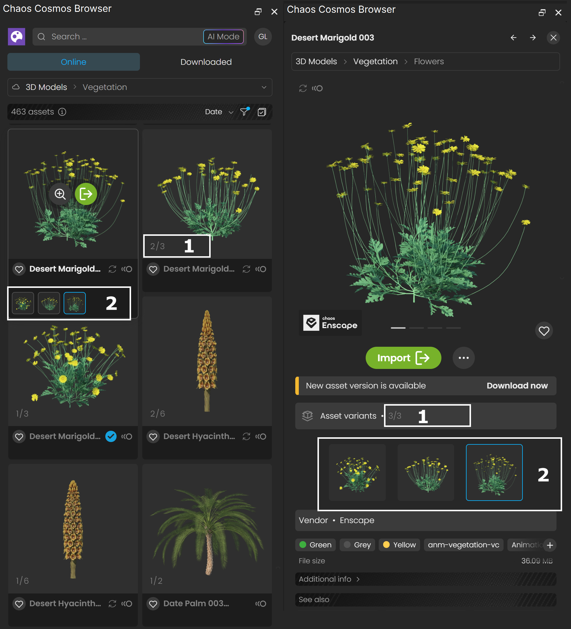Screen dimensions: 571x629
Task: Click the Chaos Cosmos palette logo icon
Action: [17, 37]
